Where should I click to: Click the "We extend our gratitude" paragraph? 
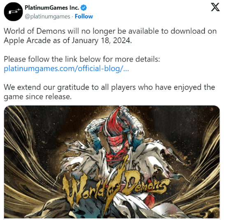click(109, 92)
